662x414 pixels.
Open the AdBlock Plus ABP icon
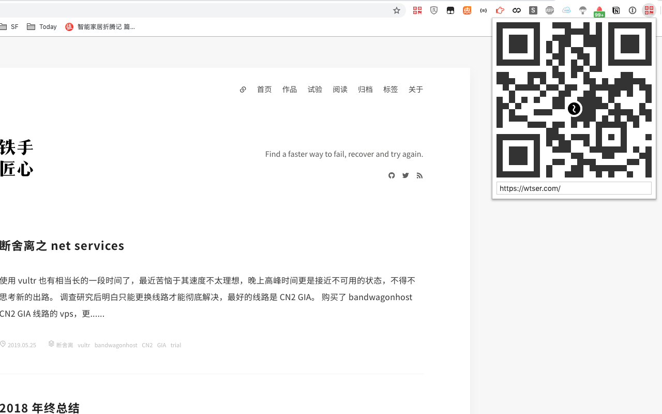pyautogui.click(x=550, y=10)
